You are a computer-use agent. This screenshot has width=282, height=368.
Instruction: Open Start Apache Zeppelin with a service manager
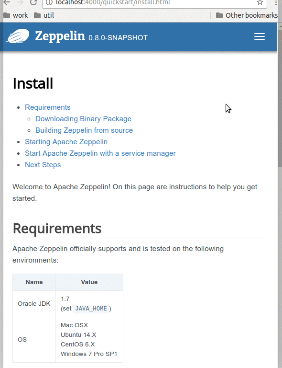pyautogui.click(x=100, y=153)
